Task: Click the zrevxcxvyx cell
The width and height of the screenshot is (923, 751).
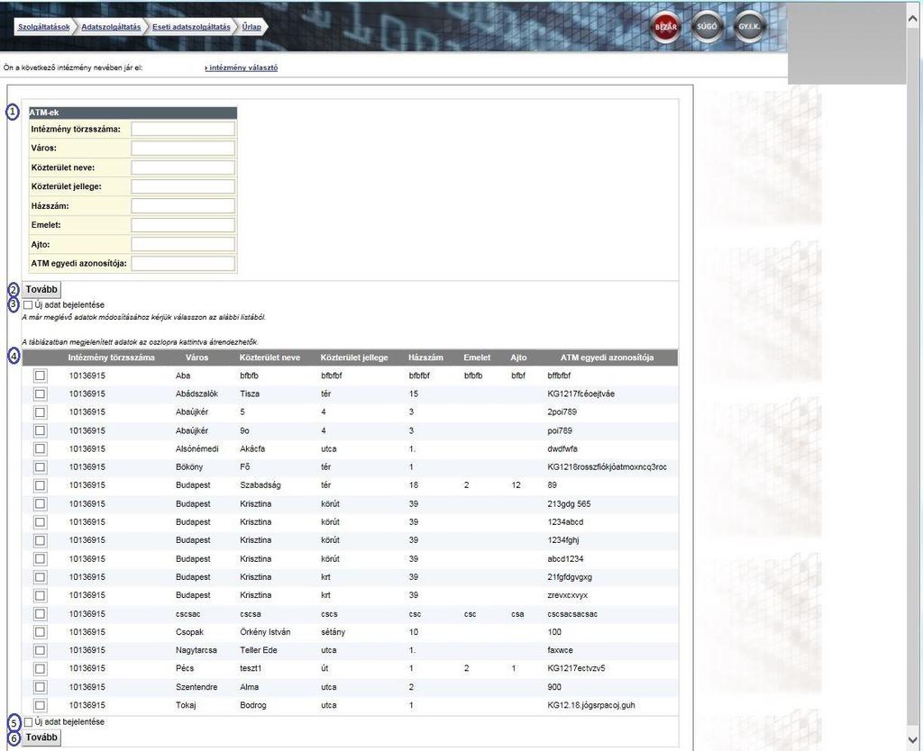Action: pyautogui.click(x=568, y=595)
